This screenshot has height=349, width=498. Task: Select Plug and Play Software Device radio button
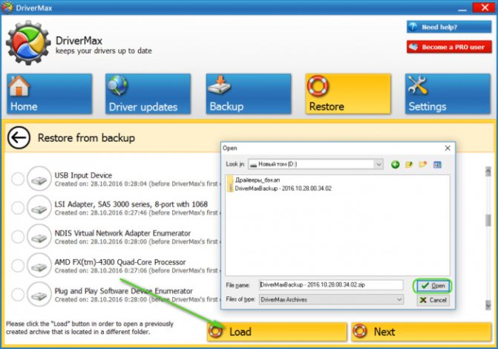(18, 294)
